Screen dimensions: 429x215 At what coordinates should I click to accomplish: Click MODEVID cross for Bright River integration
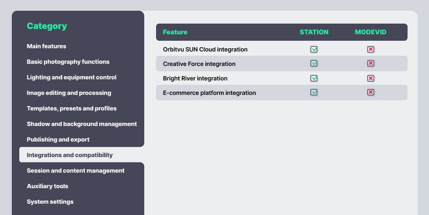click(x=371, y=78)
